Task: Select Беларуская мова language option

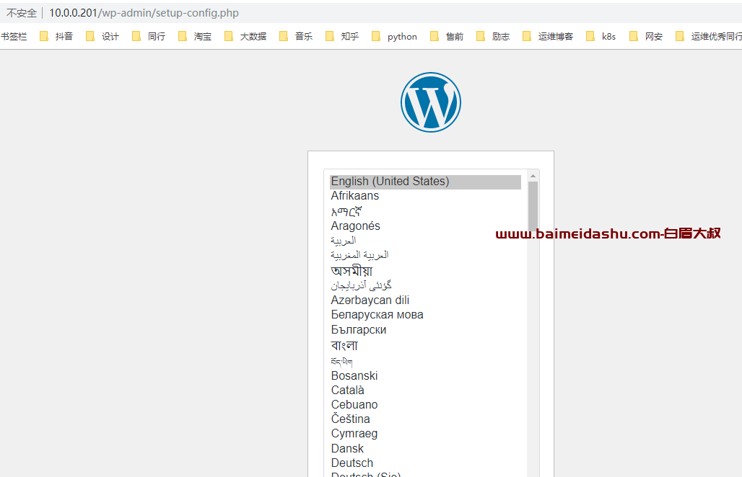Action: pyautogui.click(x=425, y=315)
